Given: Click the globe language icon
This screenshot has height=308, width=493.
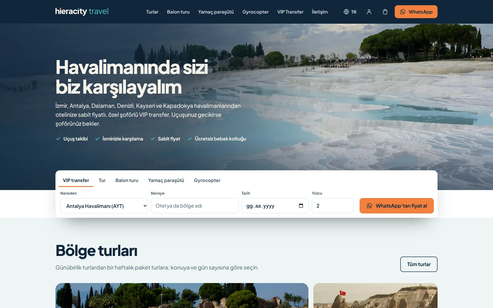Looking at the screenshot, I should click(x=346, y=12).
